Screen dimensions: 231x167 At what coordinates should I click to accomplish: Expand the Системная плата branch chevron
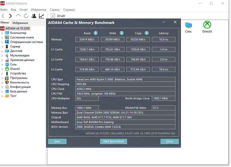(2, 38)
